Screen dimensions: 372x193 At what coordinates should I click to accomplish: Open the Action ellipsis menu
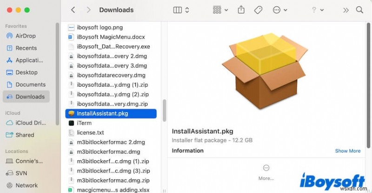coord(280,10)
